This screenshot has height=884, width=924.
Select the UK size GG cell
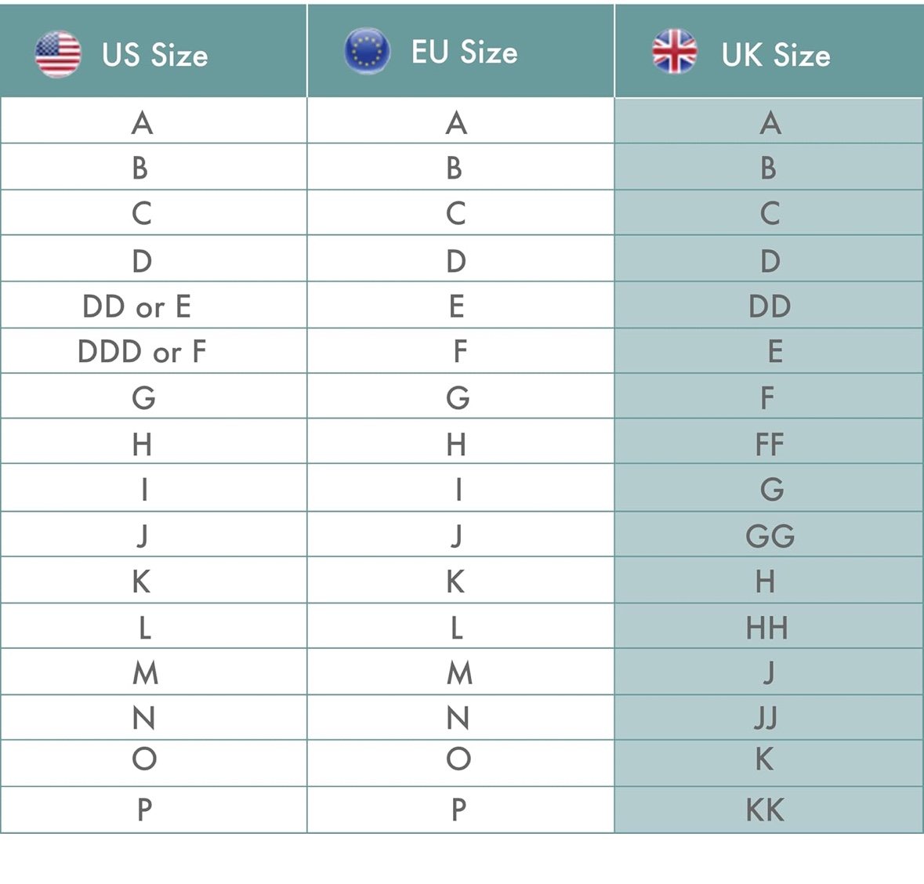tap(768, 534)
